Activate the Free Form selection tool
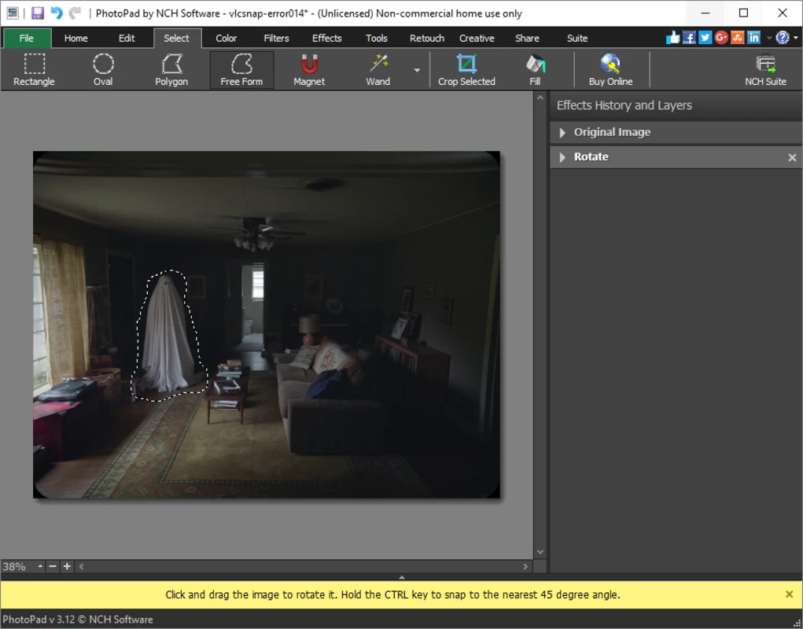 pyautogui.click(x=241, y=70)
